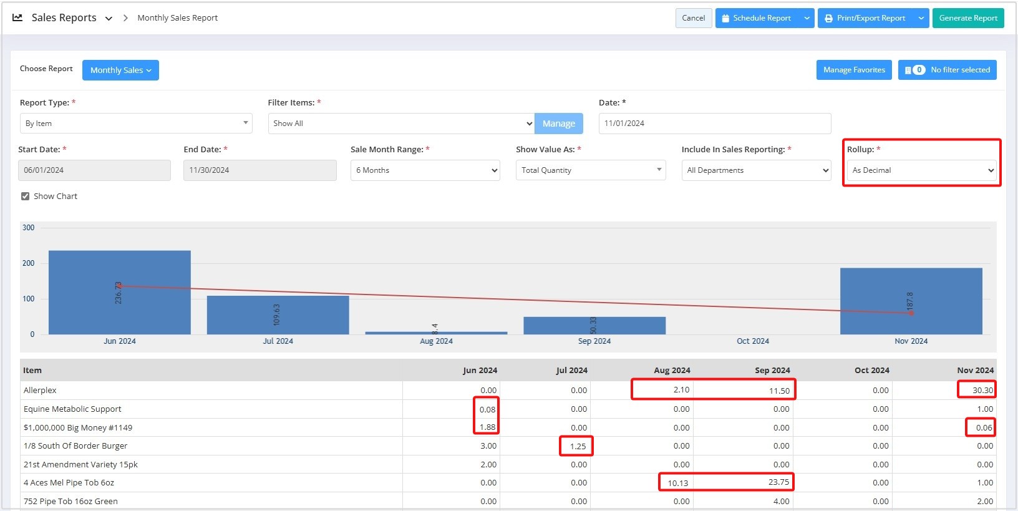Open the Include In Sales Reporting dropdown
The width and height of the screenshot is (1018, 511).
click(756, 170)
